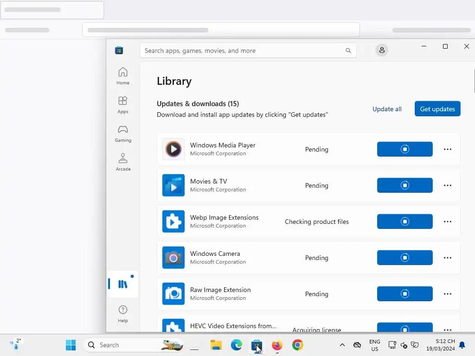Click the Windows Camera app icon
Viewport: 475px width, 356px height.
tap(173, 258)
